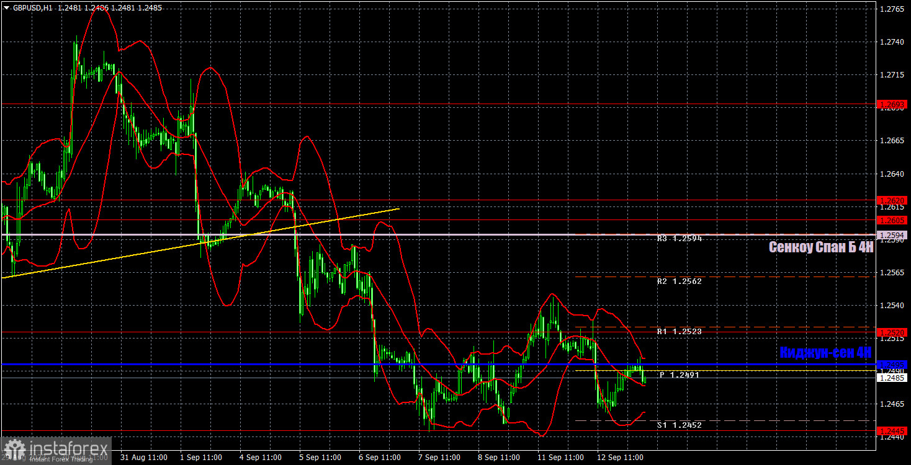Click the S1 1.2452 pivot label
This screenshot has height=465, width=911.
680,425
